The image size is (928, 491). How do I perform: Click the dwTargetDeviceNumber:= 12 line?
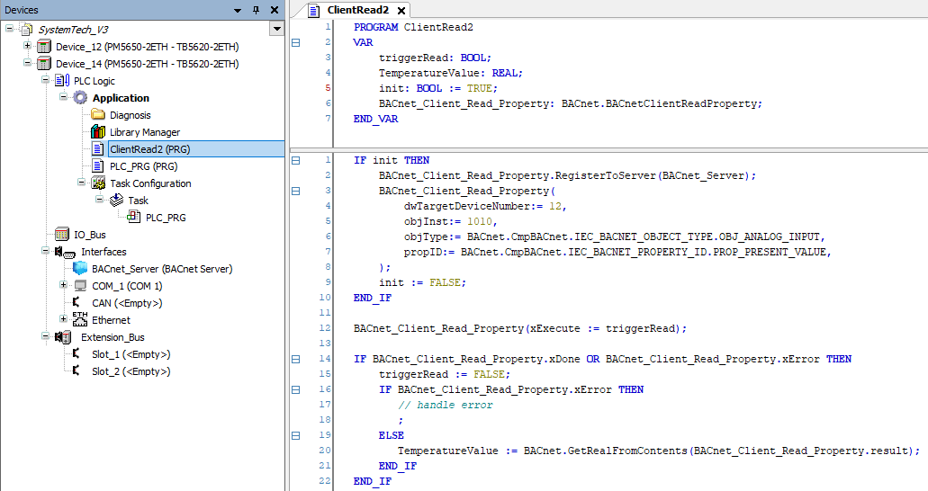tap(485, 207)
